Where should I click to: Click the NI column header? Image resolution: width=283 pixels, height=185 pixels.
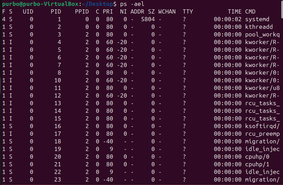[124, 11]
